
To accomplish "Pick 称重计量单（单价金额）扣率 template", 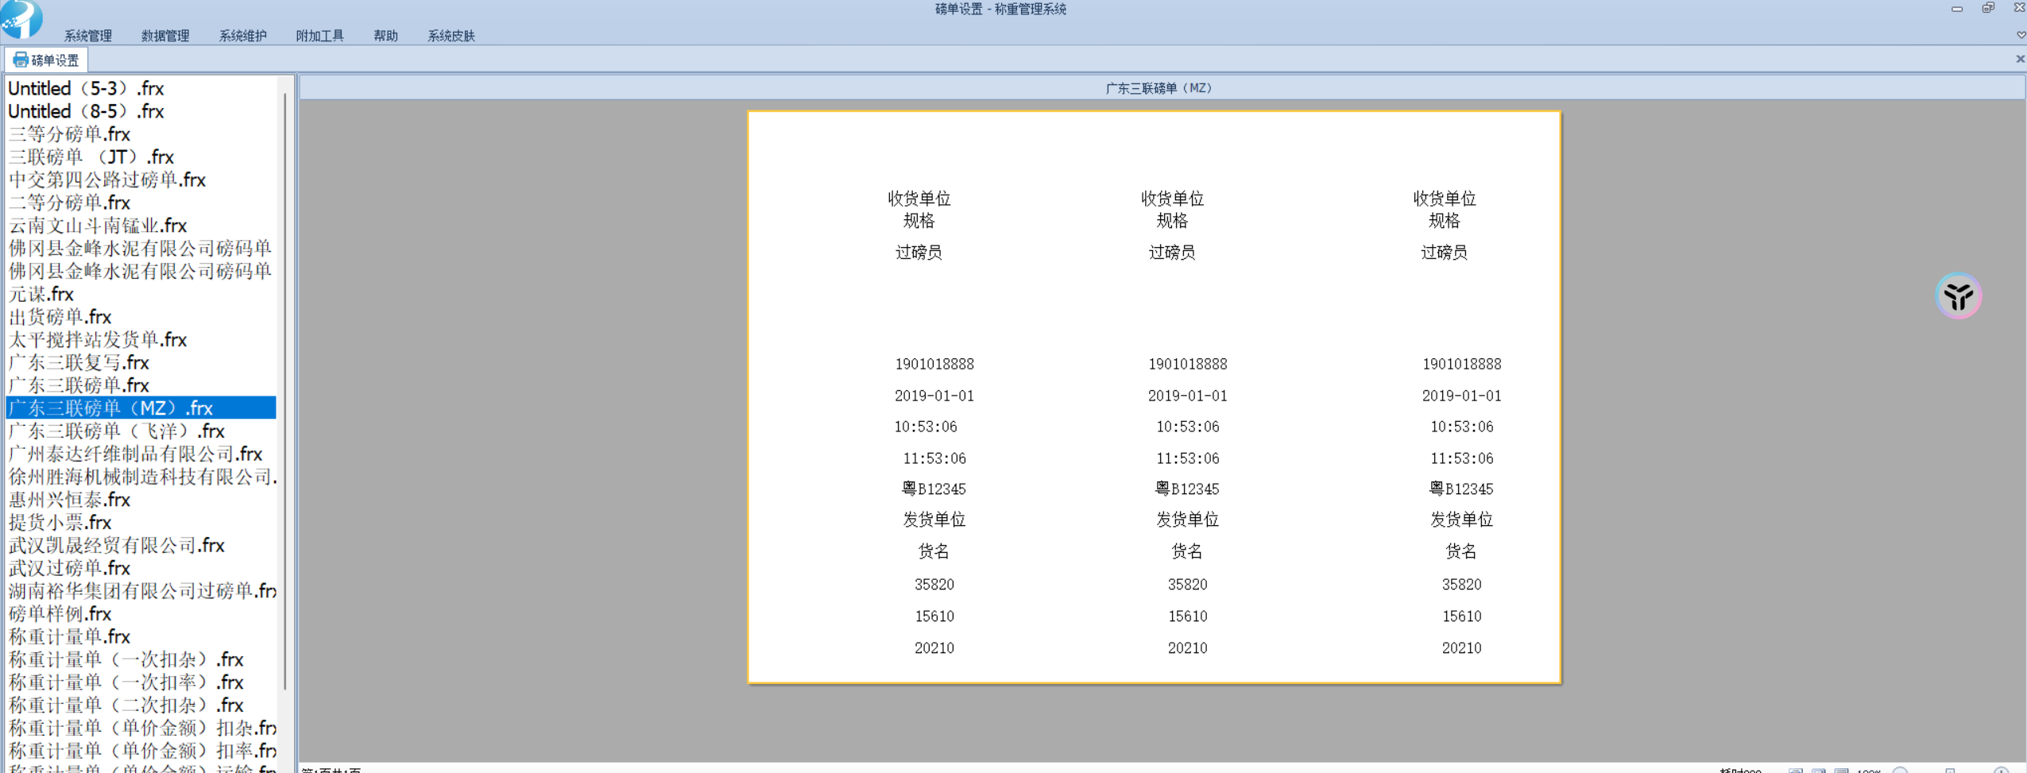I will coord(141,752).
